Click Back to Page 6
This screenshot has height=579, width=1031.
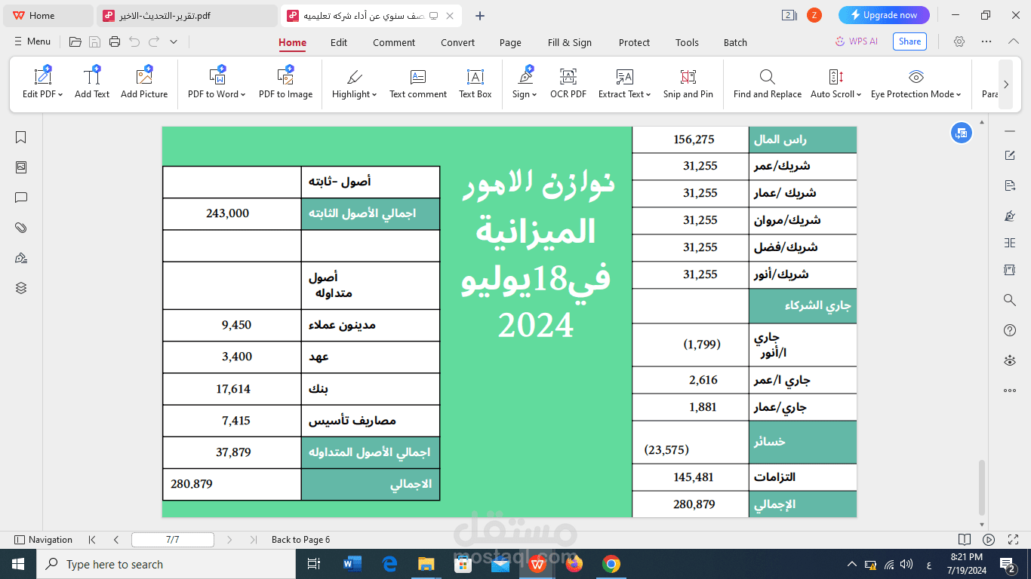(x=300, y=540)
